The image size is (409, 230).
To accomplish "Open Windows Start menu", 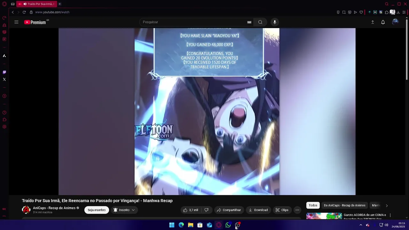I will 172,225.
